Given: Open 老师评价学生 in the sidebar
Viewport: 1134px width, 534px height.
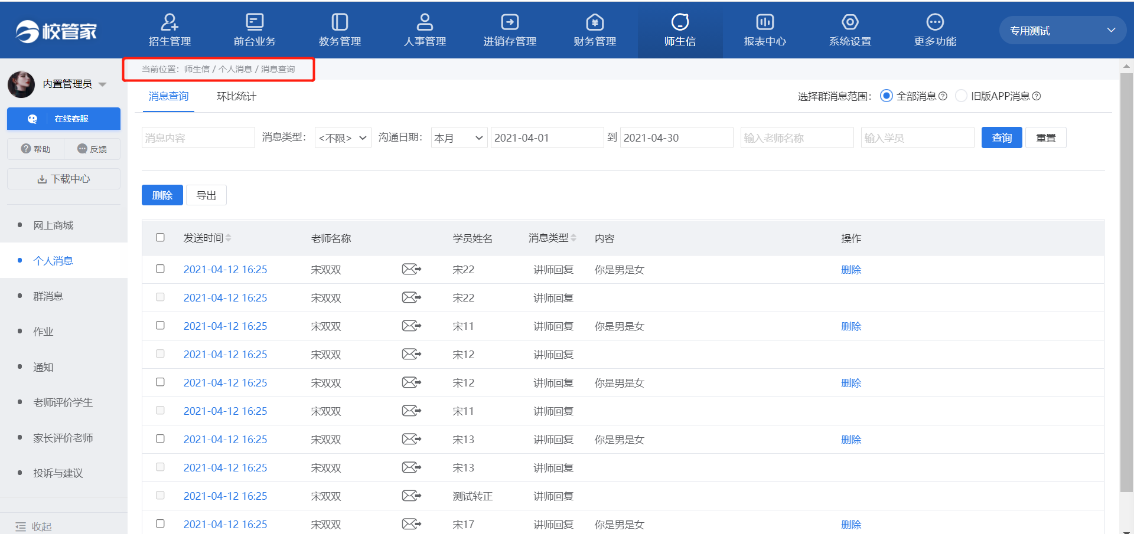Looking at the screenshot, I should pyautogui.click(x=63, y=402).
